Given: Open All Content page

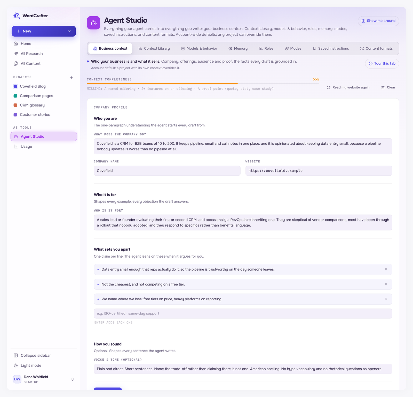Looking at the screenshot, I should pyautogui.click(x=44, y=64).
